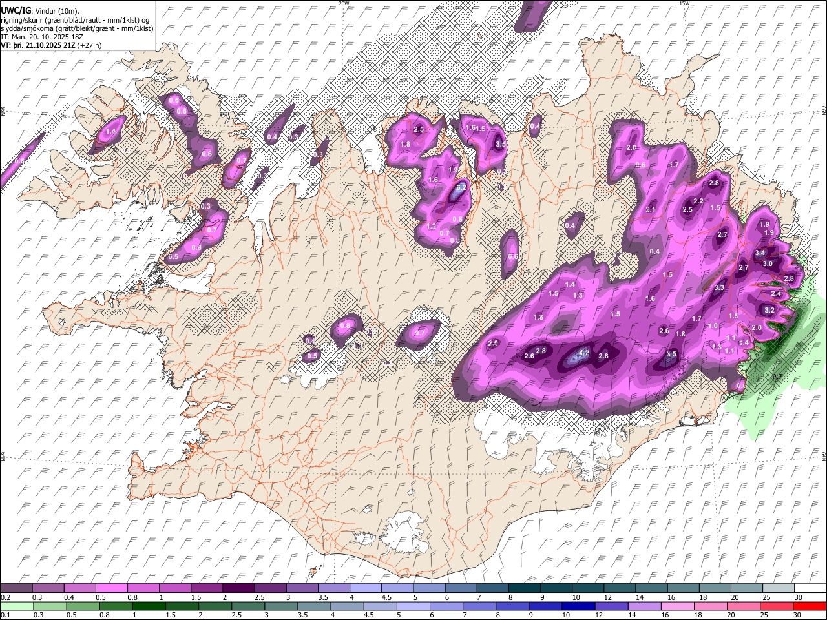This screenshot has width=827, height=620.
Task: Pick lower-row green swatch between 0.5 and 0.8
Action: (83, 606)
